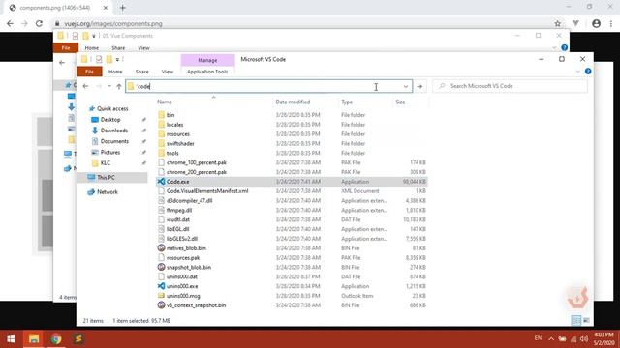This screenshot has height=348, width=620.
Task: Click the address bar path field
Action: click(x=269, y=86)
